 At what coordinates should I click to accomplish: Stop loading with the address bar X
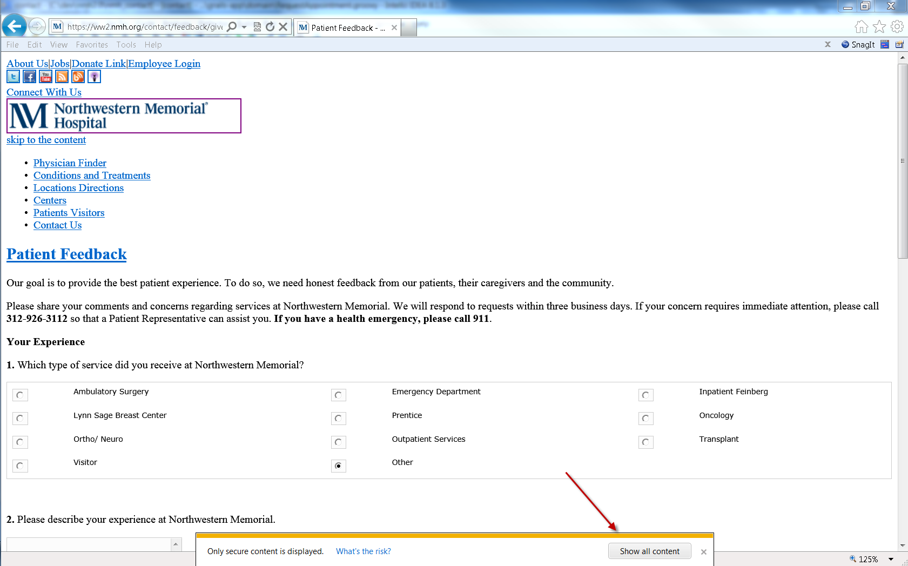pos(283,26)
